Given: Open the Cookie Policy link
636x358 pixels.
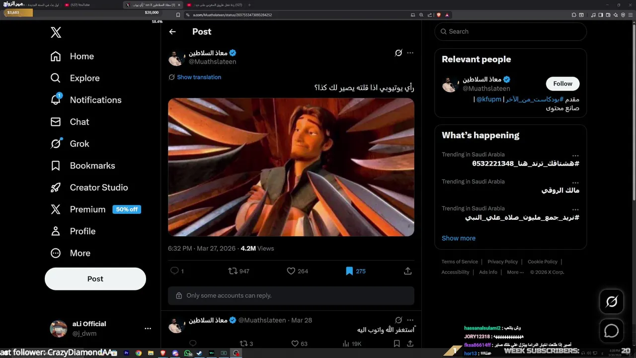Looking at the screenshot, I should 543,262.
